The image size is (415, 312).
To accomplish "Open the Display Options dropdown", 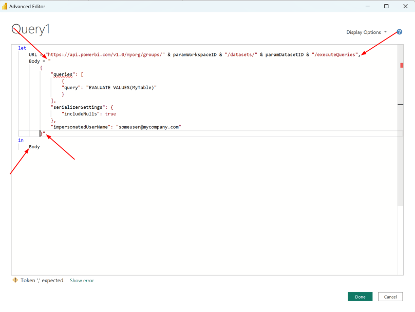I will tap(366, 32).
